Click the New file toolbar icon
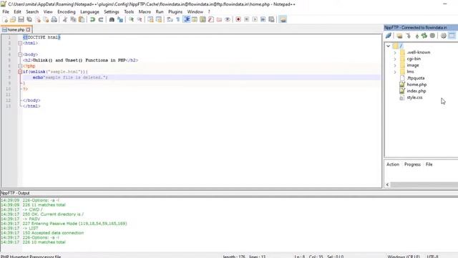458x258 pixels. tap(5, 19)
